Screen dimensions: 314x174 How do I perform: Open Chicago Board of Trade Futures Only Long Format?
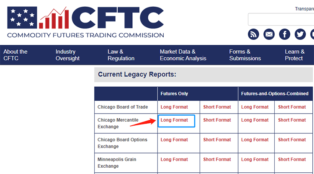(174, 107)
